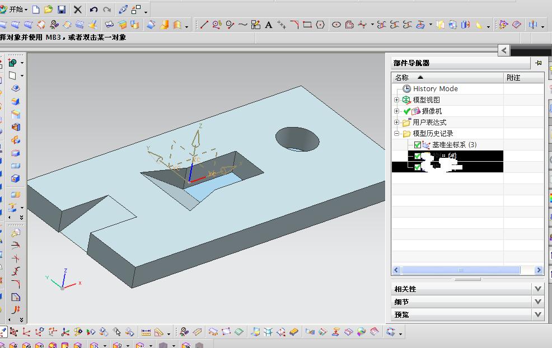Collapse navigator with left arrow button
The width and height of the screenshot is (552, 348).
pos(504,51)
